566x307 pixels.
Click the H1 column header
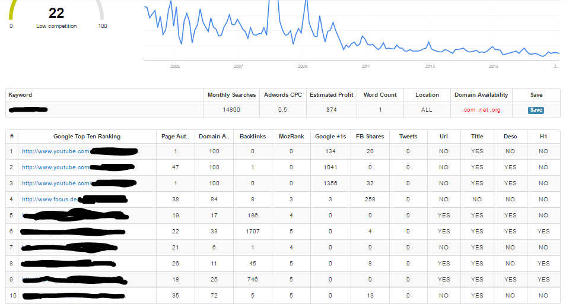[x=543, y=137]
